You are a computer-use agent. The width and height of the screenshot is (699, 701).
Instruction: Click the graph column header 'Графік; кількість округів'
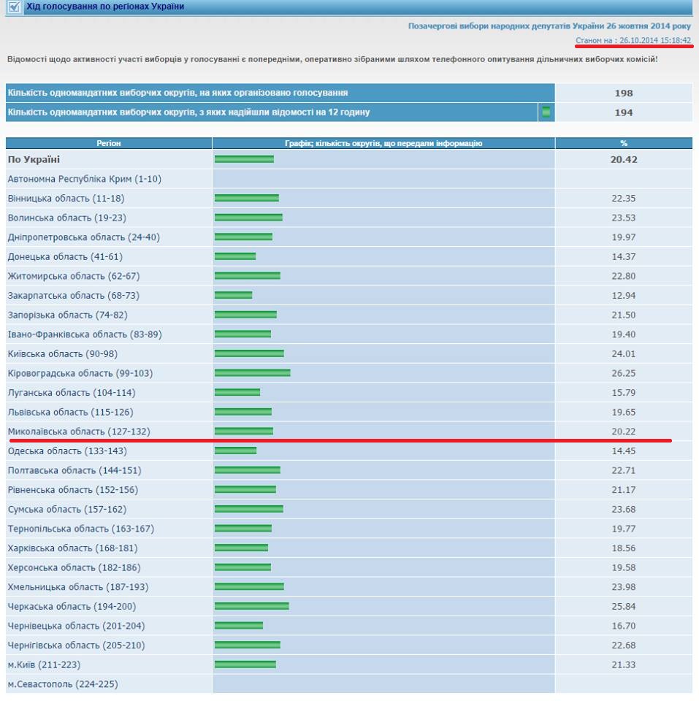[383, 144]
